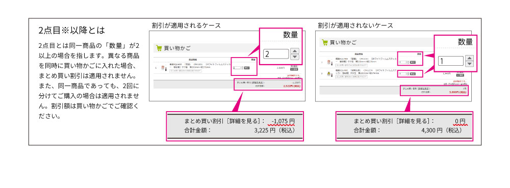Click small quantity field of second item in no-discount cart

(x=403, y=74)
